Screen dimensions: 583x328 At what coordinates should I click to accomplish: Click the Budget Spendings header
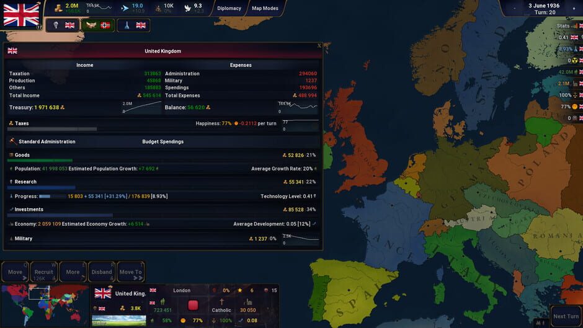(163, 142)
